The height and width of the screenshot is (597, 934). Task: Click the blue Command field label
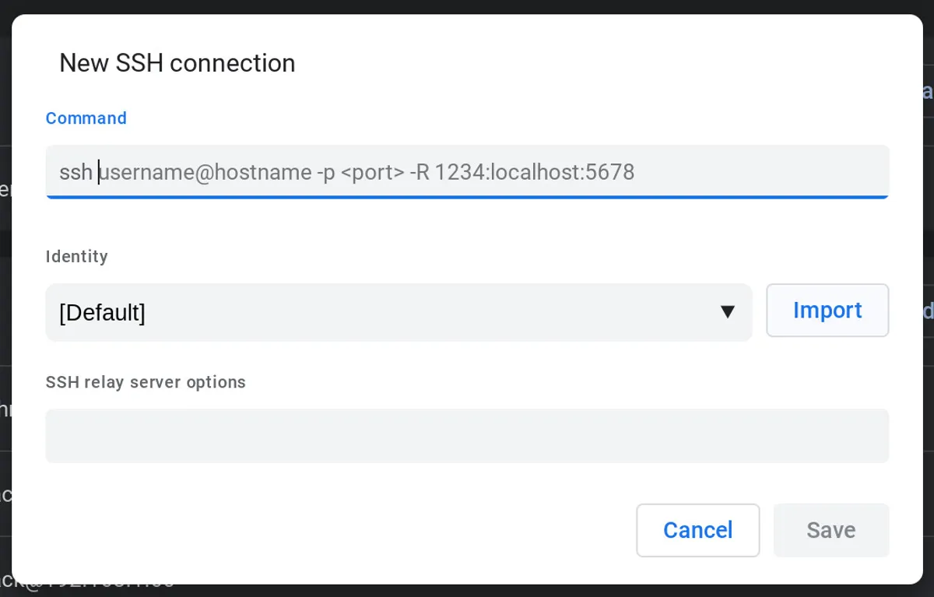click(x=86, y=118)
